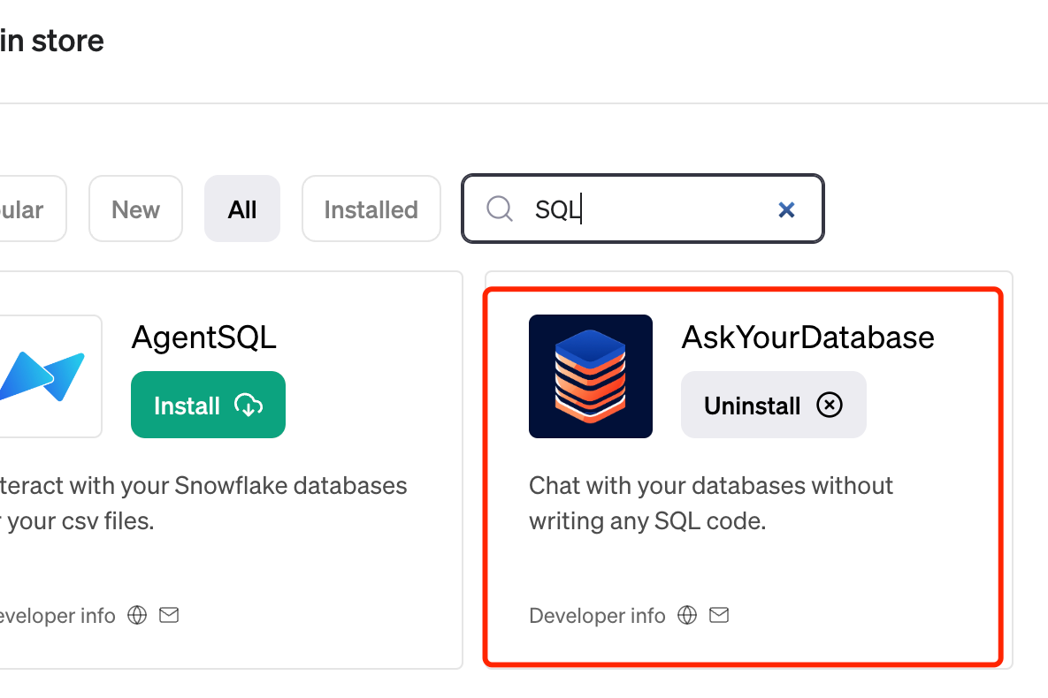Viewport: 1048px width, 698px height.
Task: Uninstall the AskYourDatabase plugin
Action: coord(773,406)
